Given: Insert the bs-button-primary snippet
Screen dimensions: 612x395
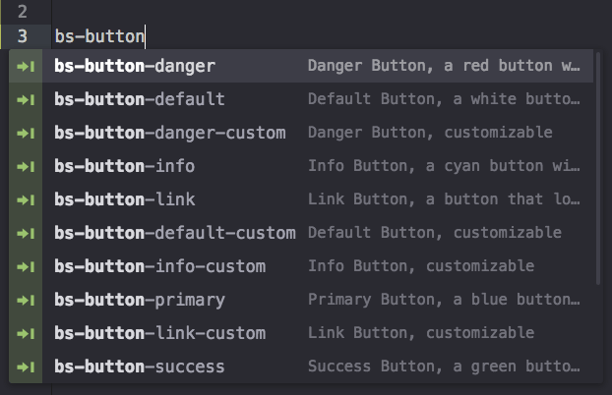Looking at the screenshot, I should [301, 301].
